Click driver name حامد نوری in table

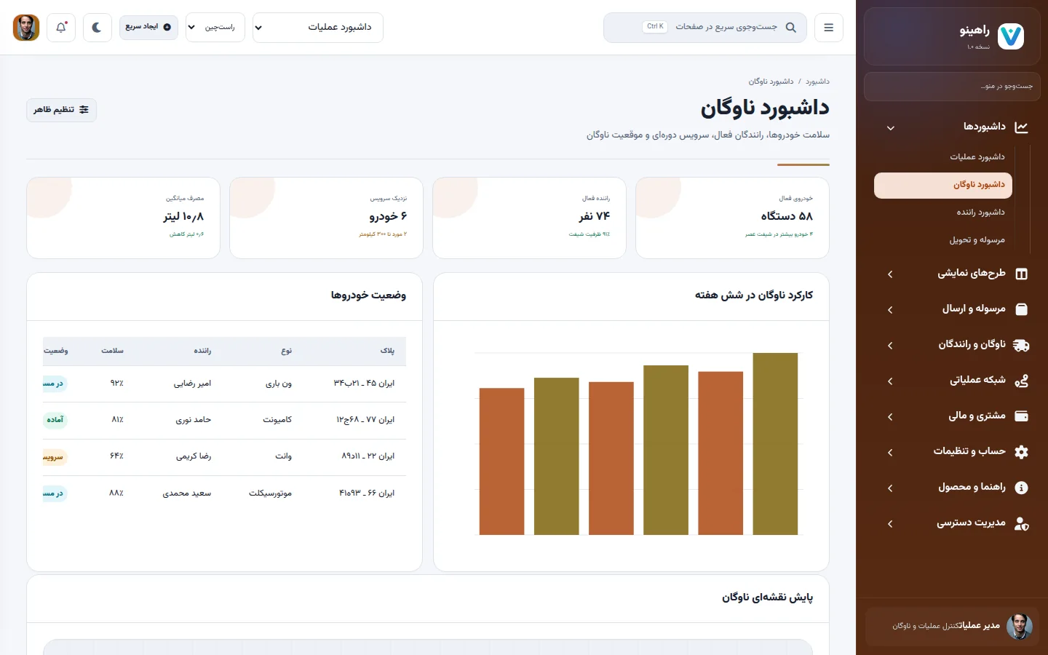(194, 420)
